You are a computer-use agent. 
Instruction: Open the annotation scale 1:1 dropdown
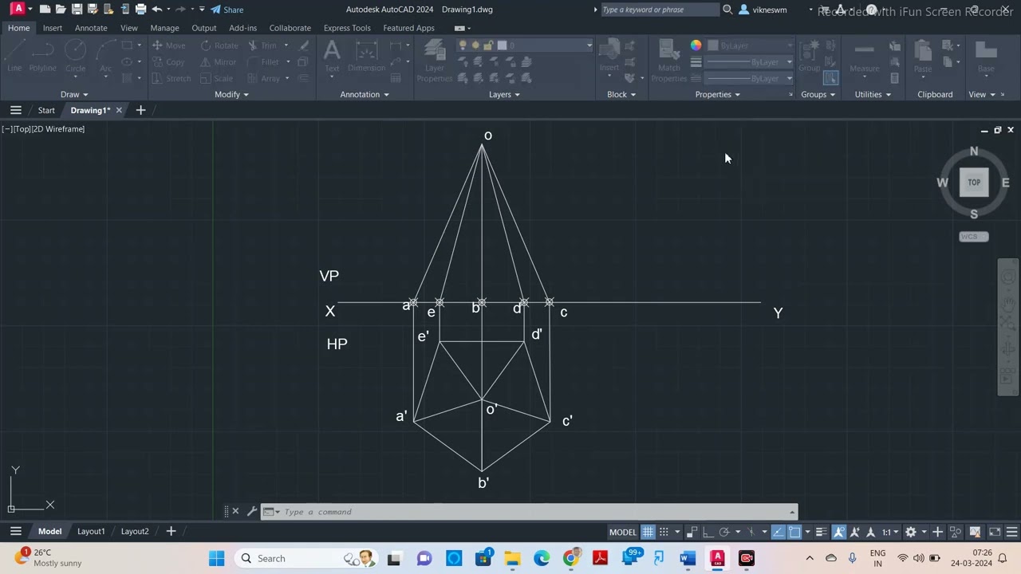[889, 532]
